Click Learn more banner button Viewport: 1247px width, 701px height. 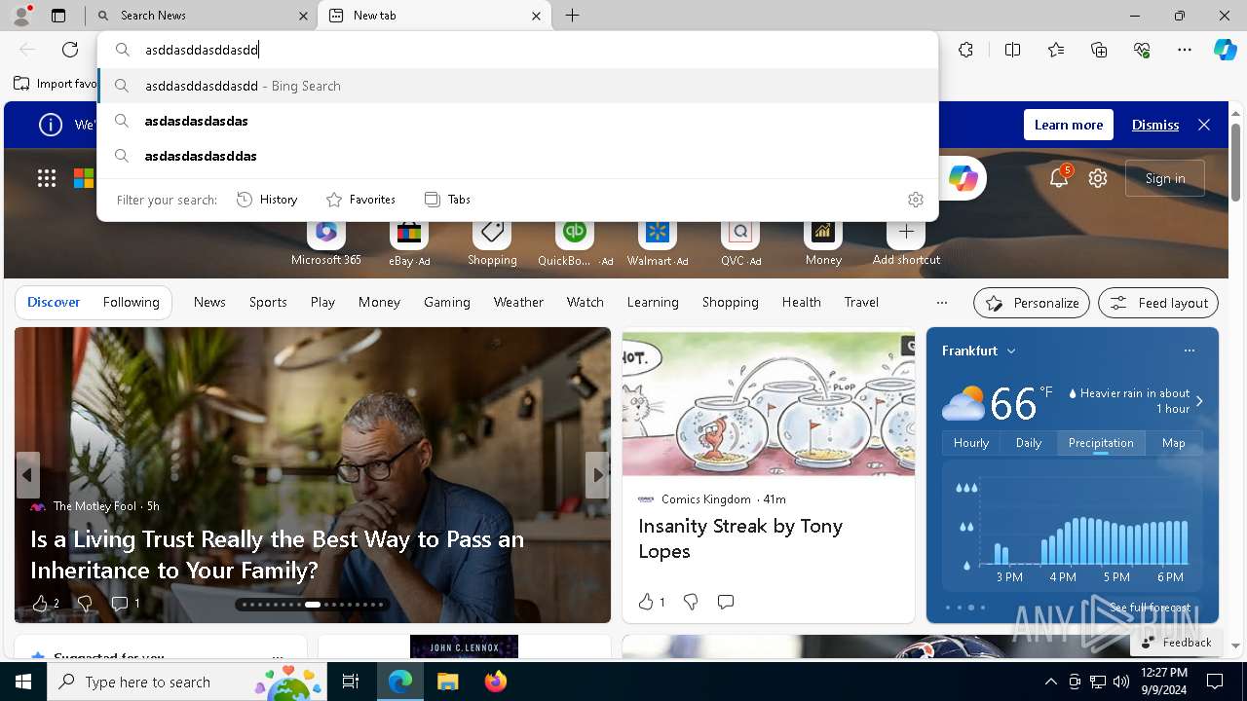(x=1069, y=125)
